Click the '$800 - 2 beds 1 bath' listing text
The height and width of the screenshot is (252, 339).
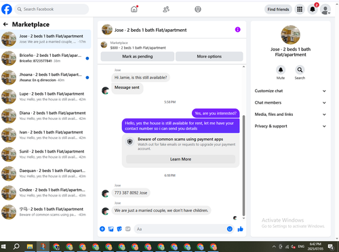(x=138, y=47)
